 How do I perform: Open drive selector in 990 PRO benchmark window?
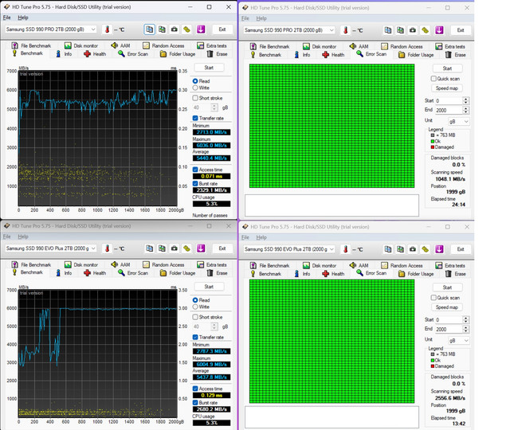pos(50,29)
